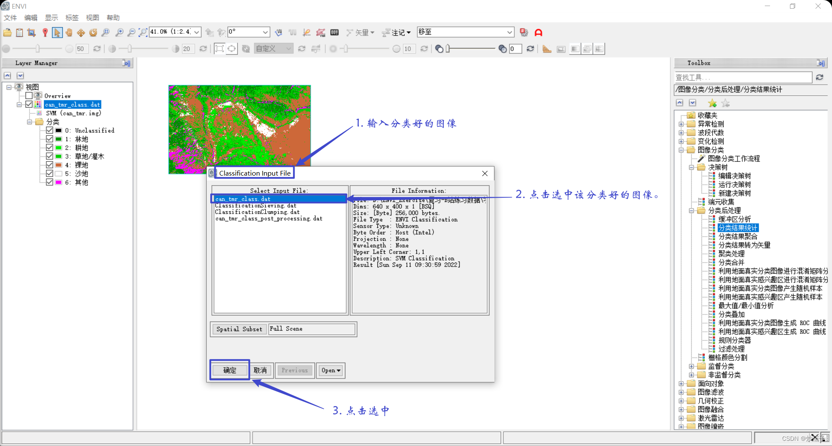
Task: Refresh the Toolbox search list
Action: point(819,77)
